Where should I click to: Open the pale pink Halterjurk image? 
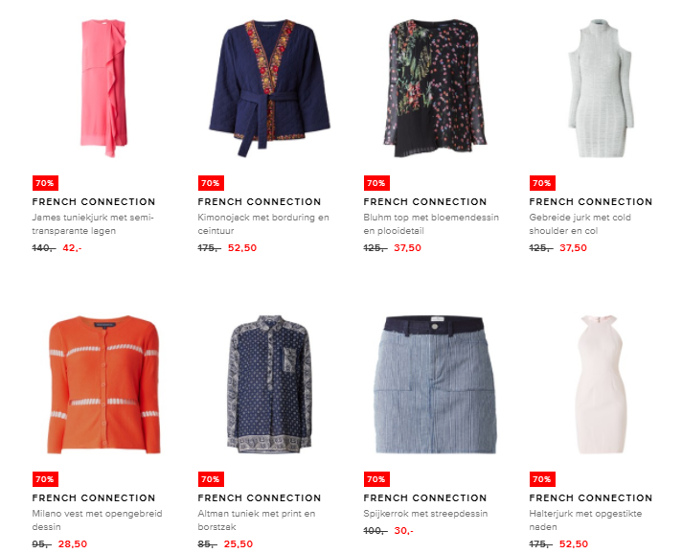[x=601, y=384]
